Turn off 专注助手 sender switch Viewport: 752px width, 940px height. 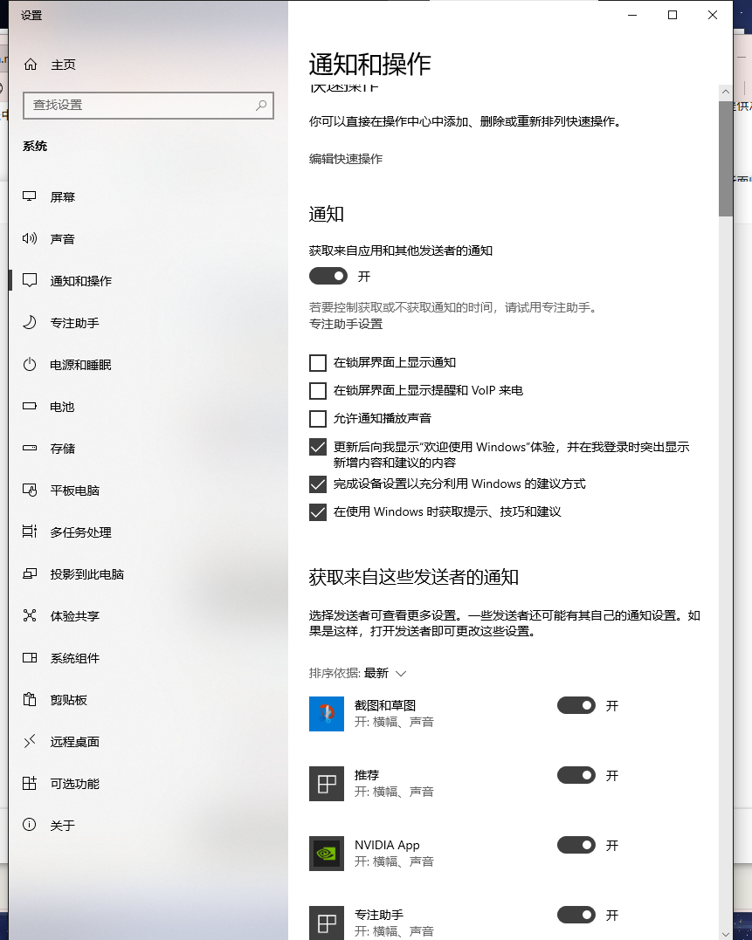tap(576, 915)
